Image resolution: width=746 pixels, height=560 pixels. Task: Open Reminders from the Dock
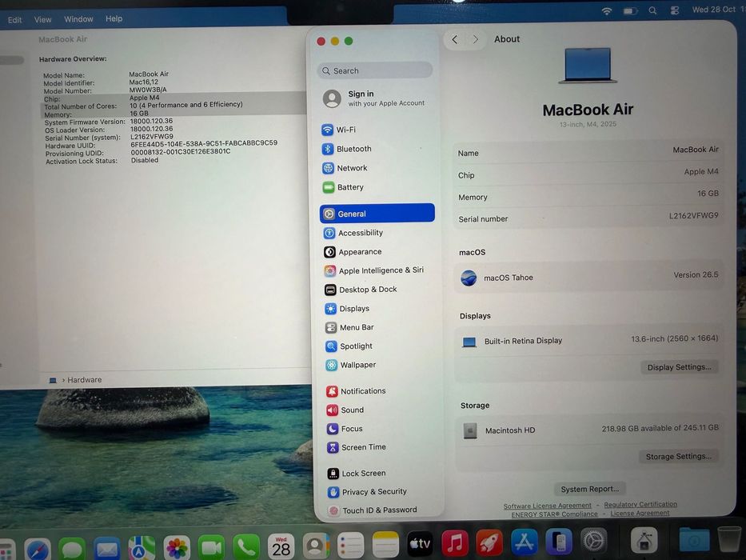[x=351, y=546]
